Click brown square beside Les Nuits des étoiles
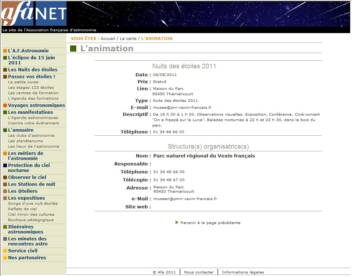352x276 pixels. [x=5, y=70]
